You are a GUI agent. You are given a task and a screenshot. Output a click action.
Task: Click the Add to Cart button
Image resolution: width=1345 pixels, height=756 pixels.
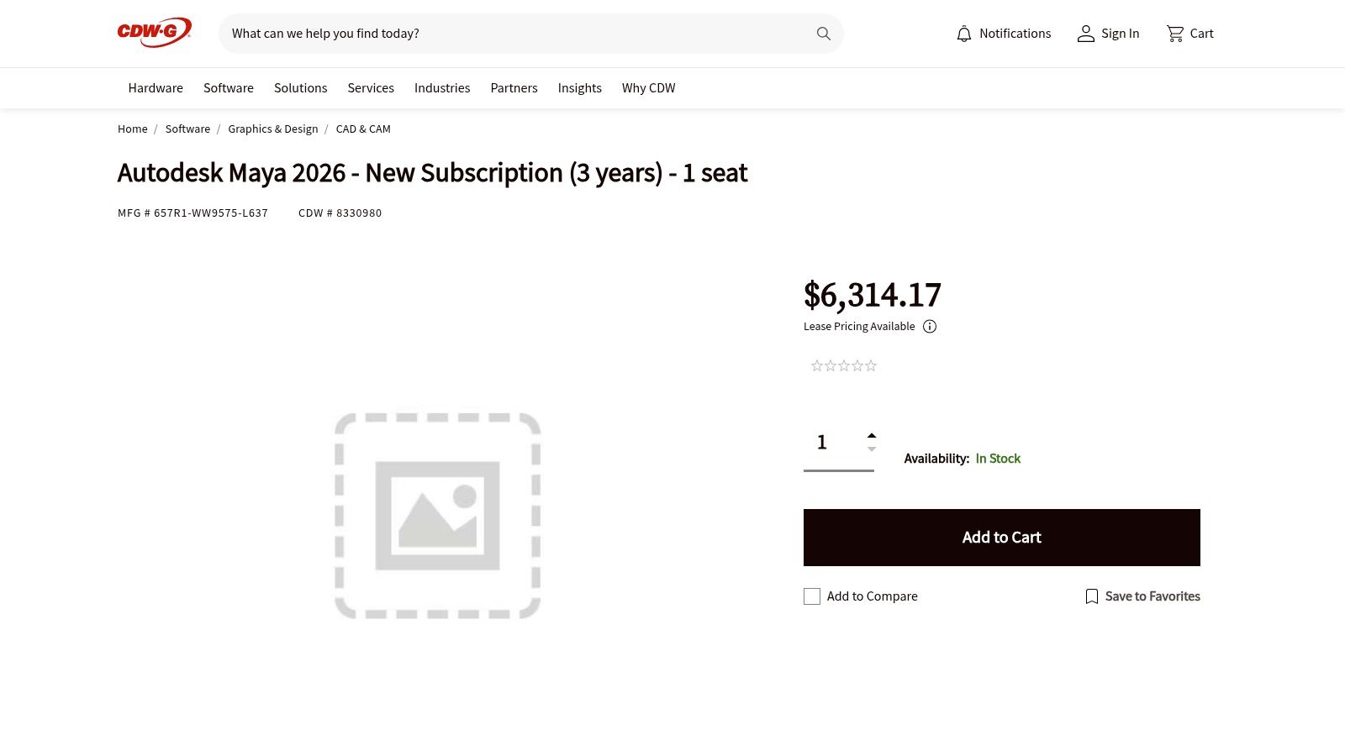tap(1001, 537)
